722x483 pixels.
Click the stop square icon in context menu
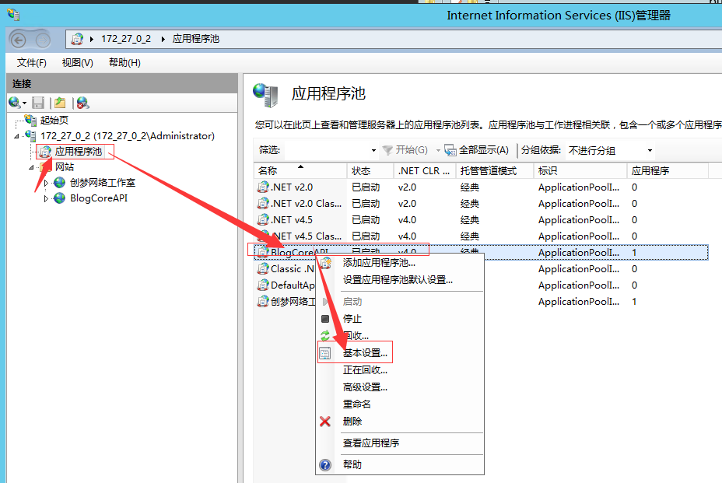(x=325, y=319)
